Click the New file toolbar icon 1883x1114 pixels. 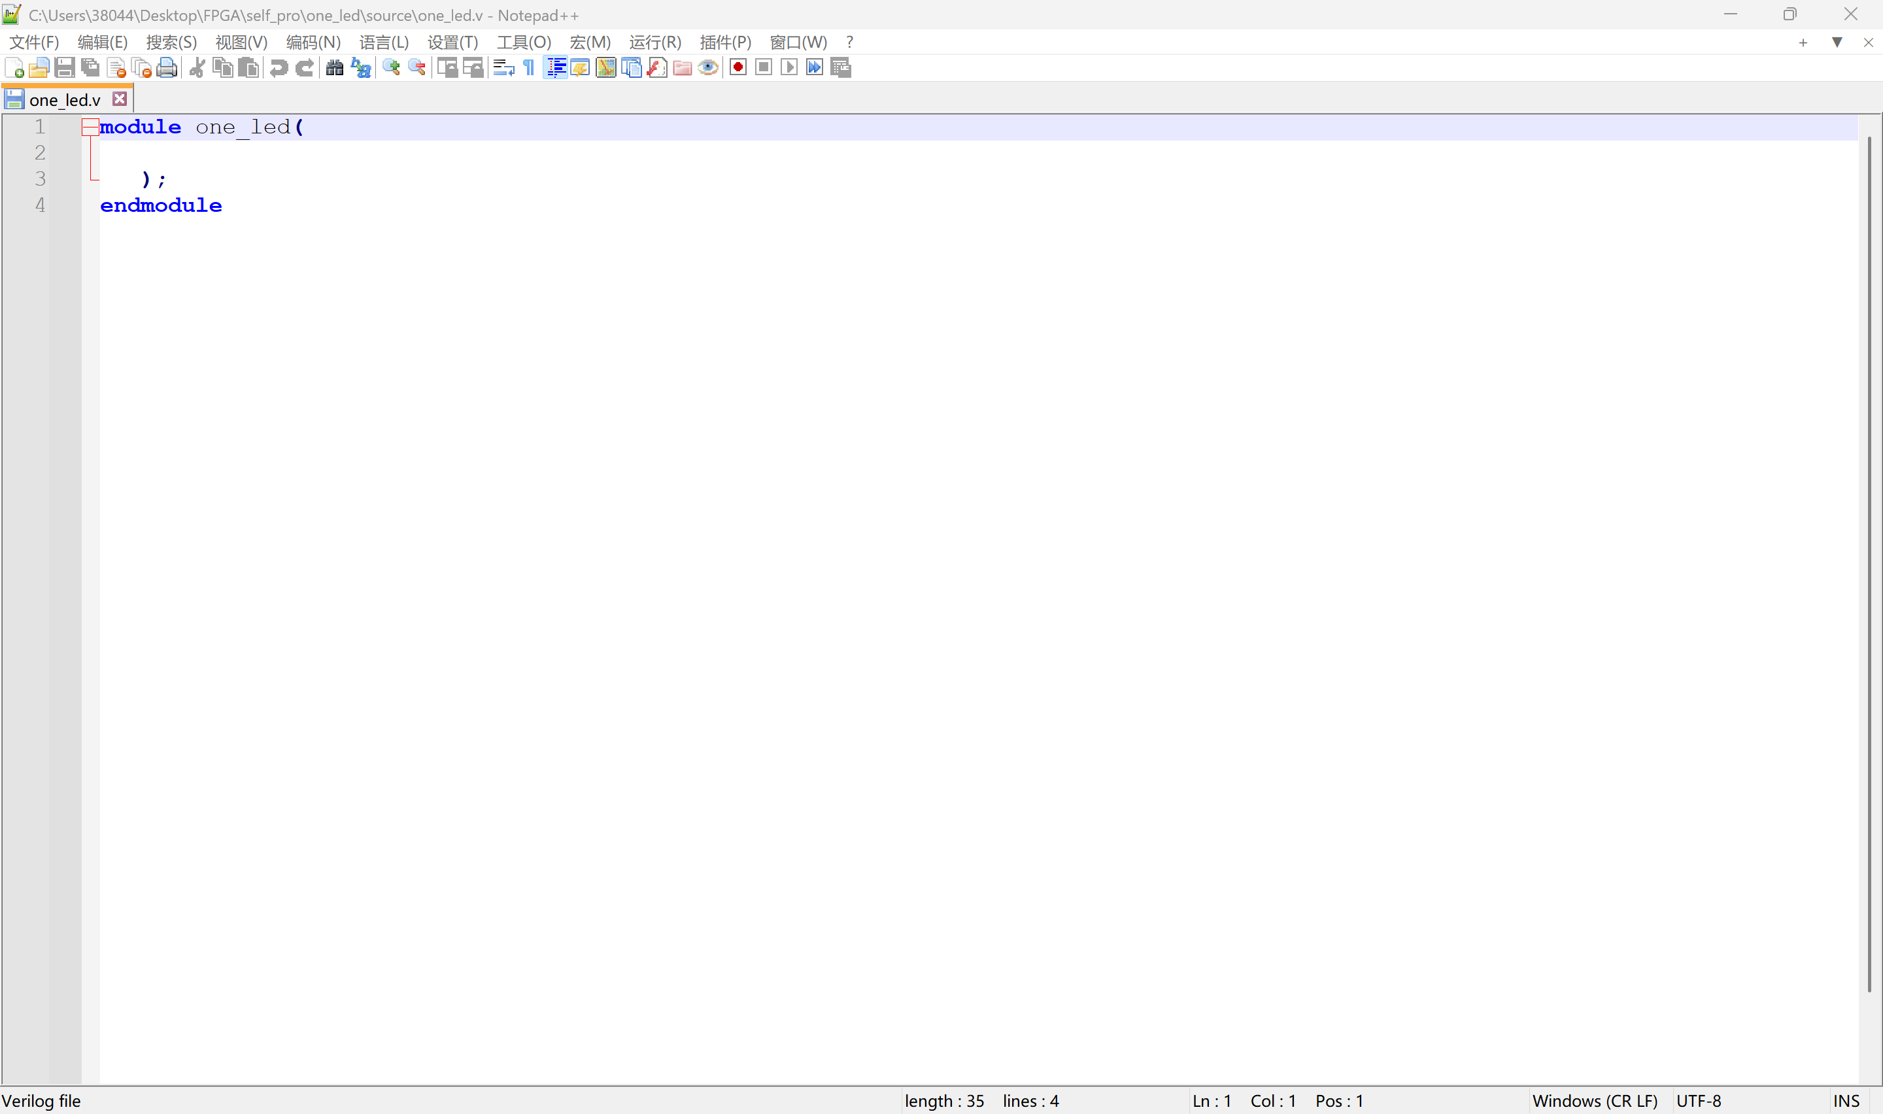tap(14, 68)
